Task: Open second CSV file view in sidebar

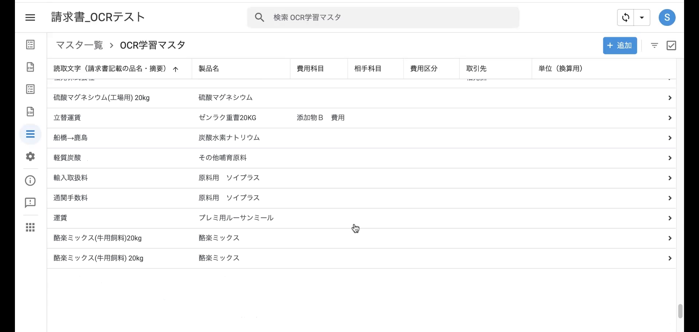Action: pos(31,111)
